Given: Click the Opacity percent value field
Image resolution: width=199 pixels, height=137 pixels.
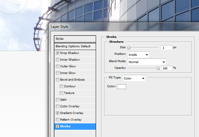Looking at the screenshot, I should (x=167, y=68).
